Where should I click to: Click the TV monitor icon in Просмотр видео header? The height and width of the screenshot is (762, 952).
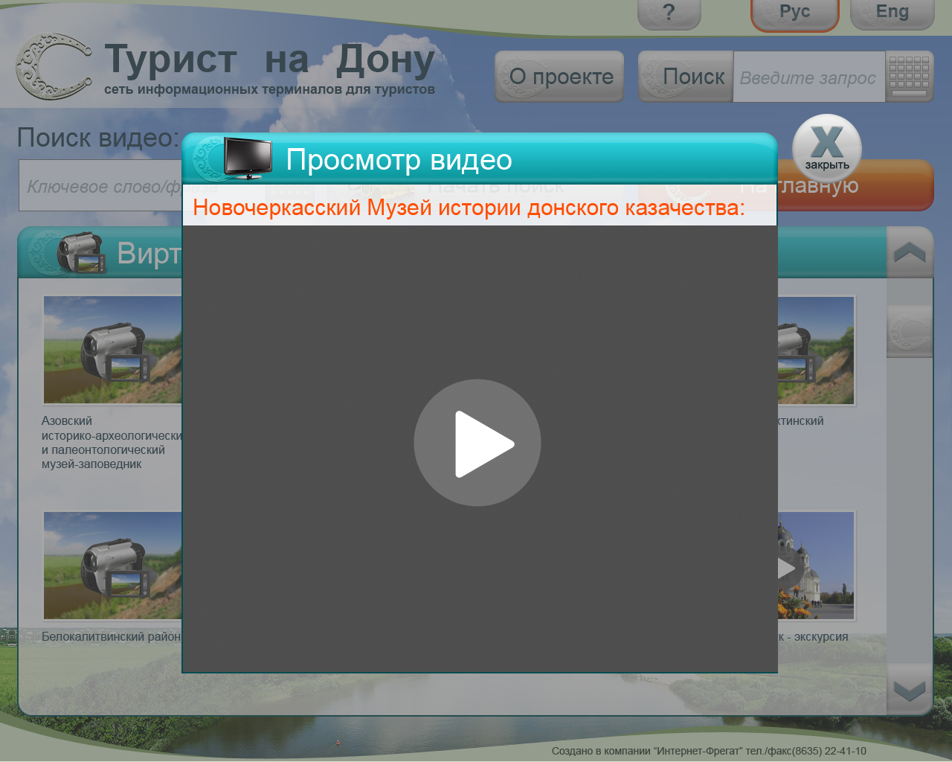pyautogui.click(x=248, y=159)
